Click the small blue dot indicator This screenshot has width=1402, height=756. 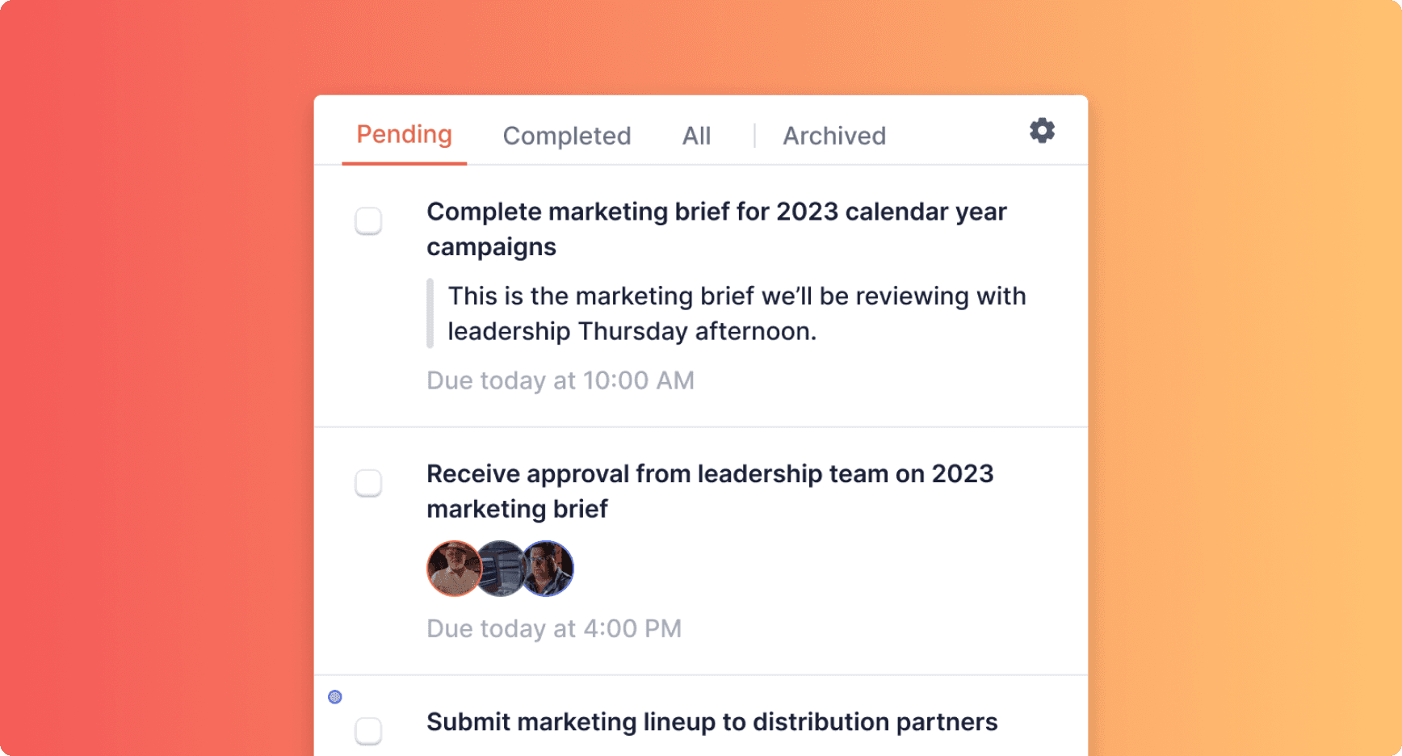click(x=335, y=697)
